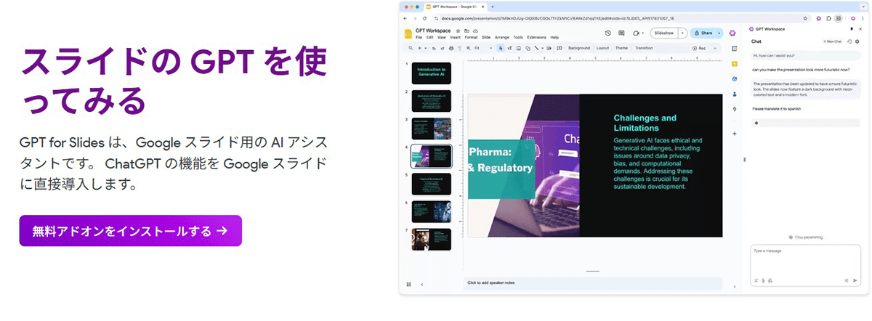
Task: Click the send message arrow icon
Action: click(855, 280)
